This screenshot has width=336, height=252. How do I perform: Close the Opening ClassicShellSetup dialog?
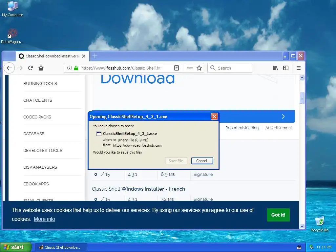[214, 116]
